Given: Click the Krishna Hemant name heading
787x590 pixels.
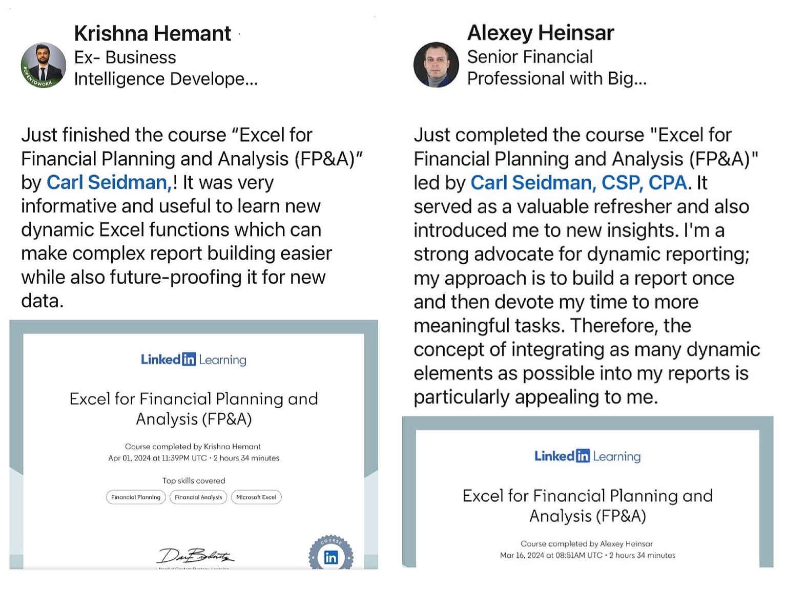Looking at the screenshot, I should [x=153, y=34].
